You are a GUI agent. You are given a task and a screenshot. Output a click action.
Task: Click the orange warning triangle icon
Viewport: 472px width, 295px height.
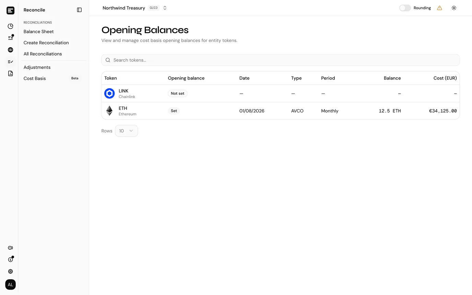[x=439, y=8]
